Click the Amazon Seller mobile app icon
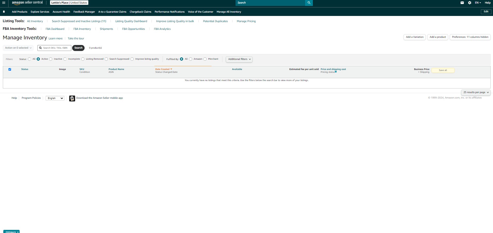The width and height of the screenshot is (493, 233). coord(72,98)
